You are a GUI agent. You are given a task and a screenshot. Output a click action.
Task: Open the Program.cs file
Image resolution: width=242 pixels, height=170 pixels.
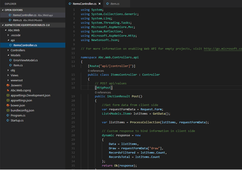tap(33, 115)
